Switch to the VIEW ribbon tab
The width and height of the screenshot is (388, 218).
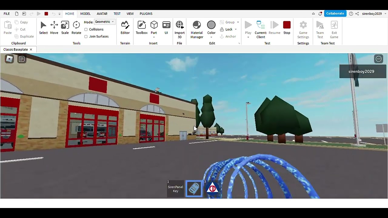[130, 14]
